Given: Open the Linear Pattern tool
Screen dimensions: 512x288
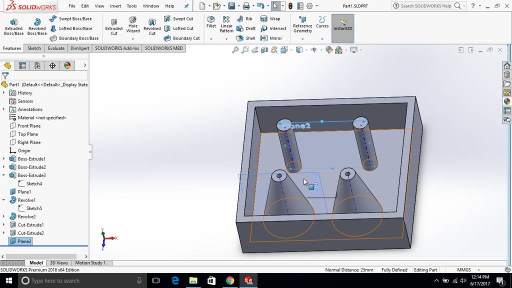Looking at the screenshot, I should 226,24.
